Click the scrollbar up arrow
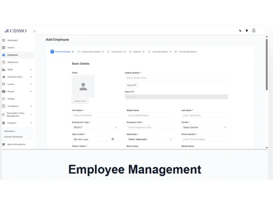Screen dimensions: 273x205 266,37
